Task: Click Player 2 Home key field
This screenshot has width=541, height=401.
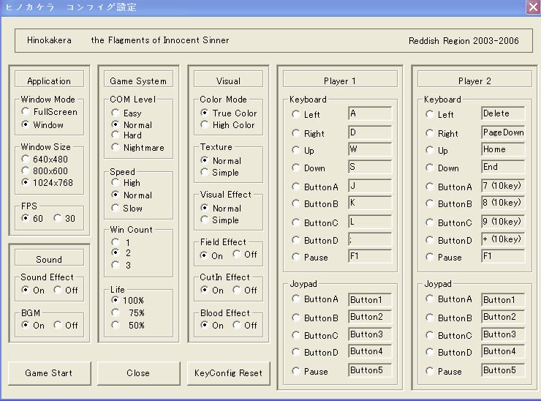Action: (503, 149)
